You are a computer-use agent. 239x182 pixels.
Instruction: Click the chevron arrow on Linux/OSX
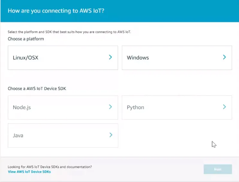coord(111,57)
